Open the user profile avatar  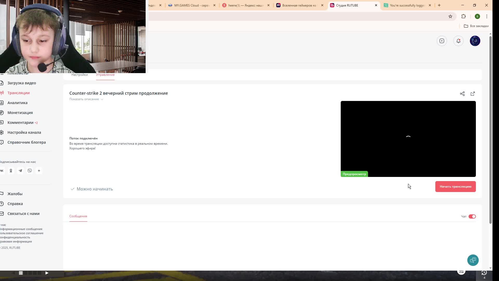pos(475,41)
